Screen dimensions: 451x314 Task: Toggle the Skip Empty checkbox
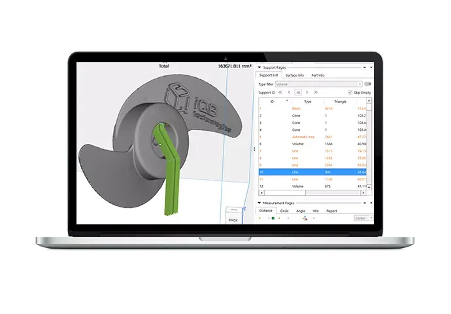coord(350,92)
